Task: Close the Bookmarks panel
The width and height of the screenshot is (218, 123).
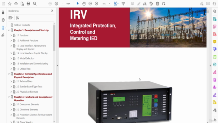Action: point(52,11)
